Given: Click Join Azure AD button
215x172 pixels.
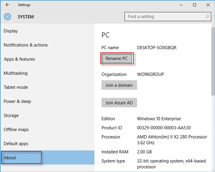Looking at the screenshot, I should tap(119, 103).
